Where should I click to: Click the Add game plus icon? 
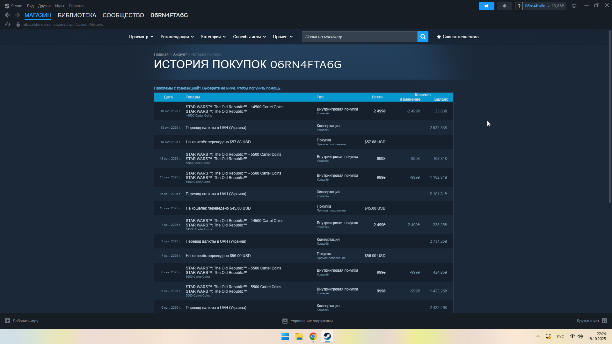coord(8,321)
